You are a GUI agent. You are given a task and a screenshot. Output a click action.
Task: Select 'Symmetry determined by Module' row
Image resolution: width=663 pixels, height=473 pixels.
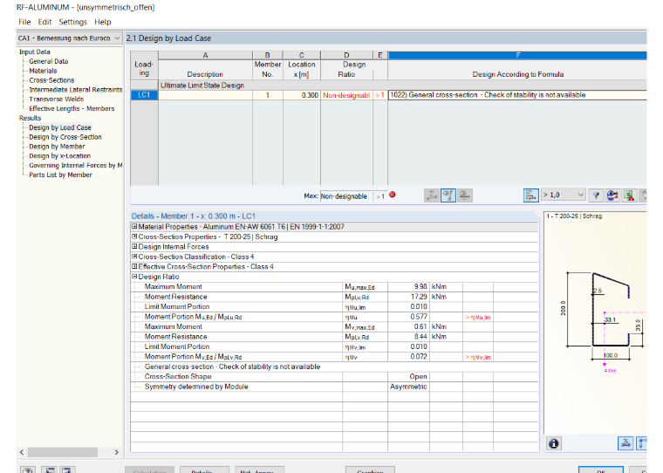(334, 387)
